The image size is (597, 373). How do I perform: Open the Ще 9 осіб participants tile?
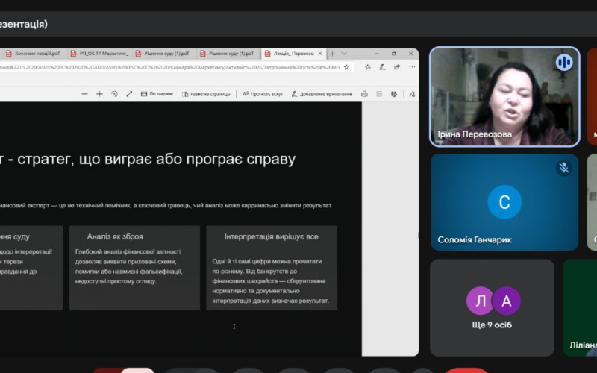tap(492, 308)
